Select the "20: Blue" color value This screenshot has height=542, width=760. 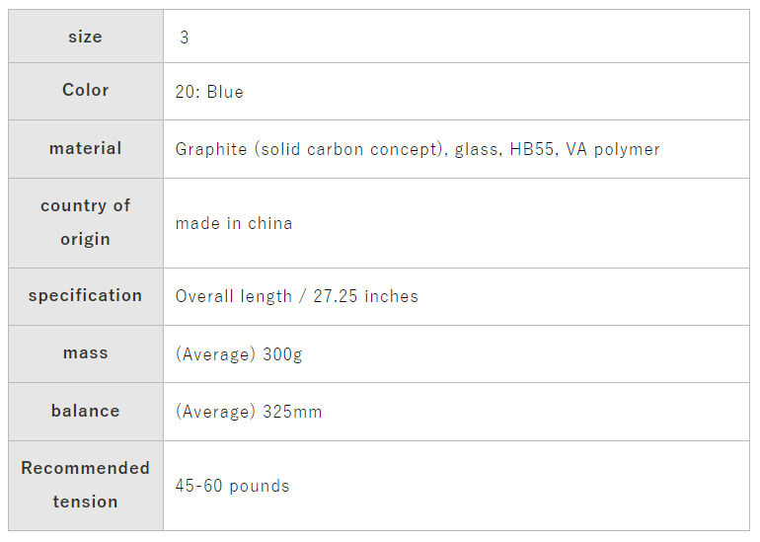(209, 92)
